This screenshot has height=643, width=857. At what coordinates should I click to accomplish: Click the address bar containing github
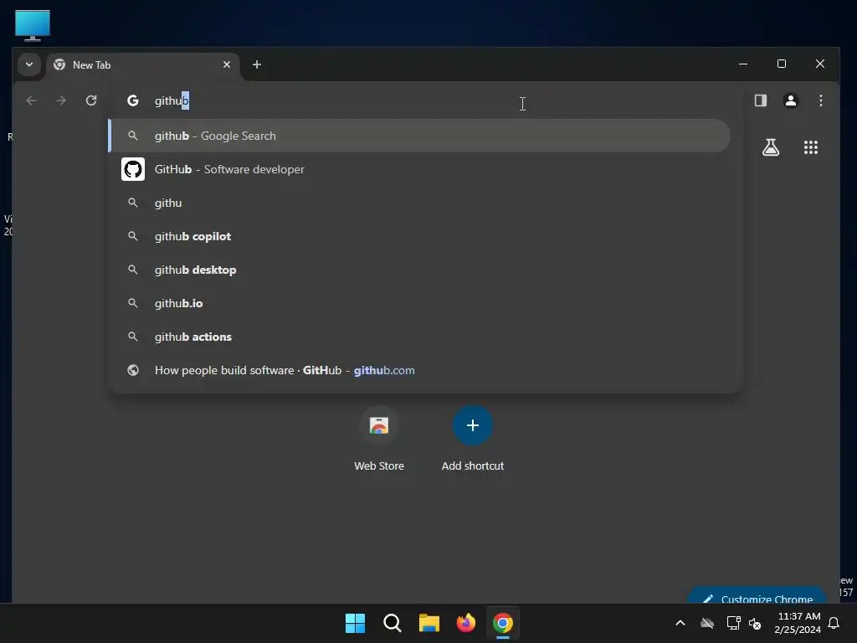(426, 100)
